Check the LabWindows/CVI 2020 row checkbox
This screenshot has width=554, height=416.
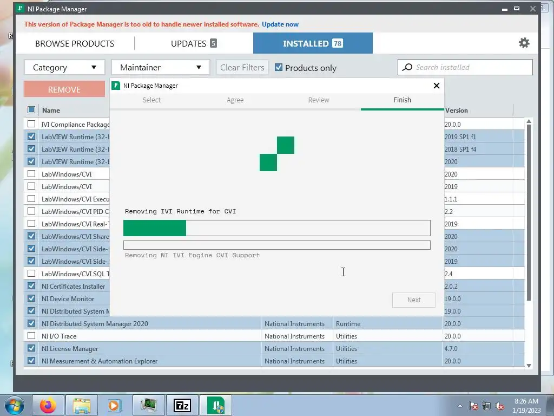(31, 174)
